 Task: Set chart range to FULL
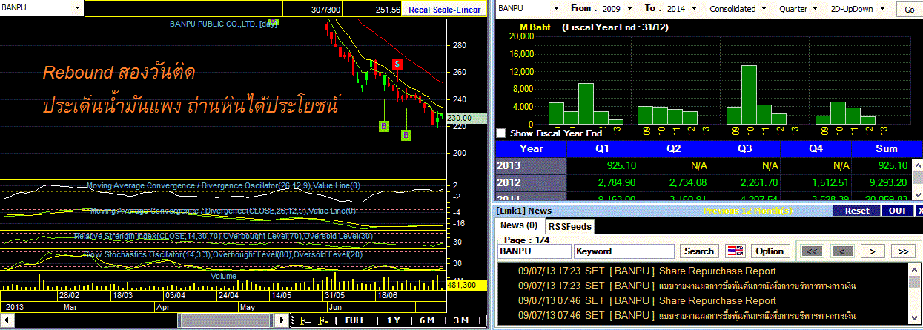tap(355, 320)
